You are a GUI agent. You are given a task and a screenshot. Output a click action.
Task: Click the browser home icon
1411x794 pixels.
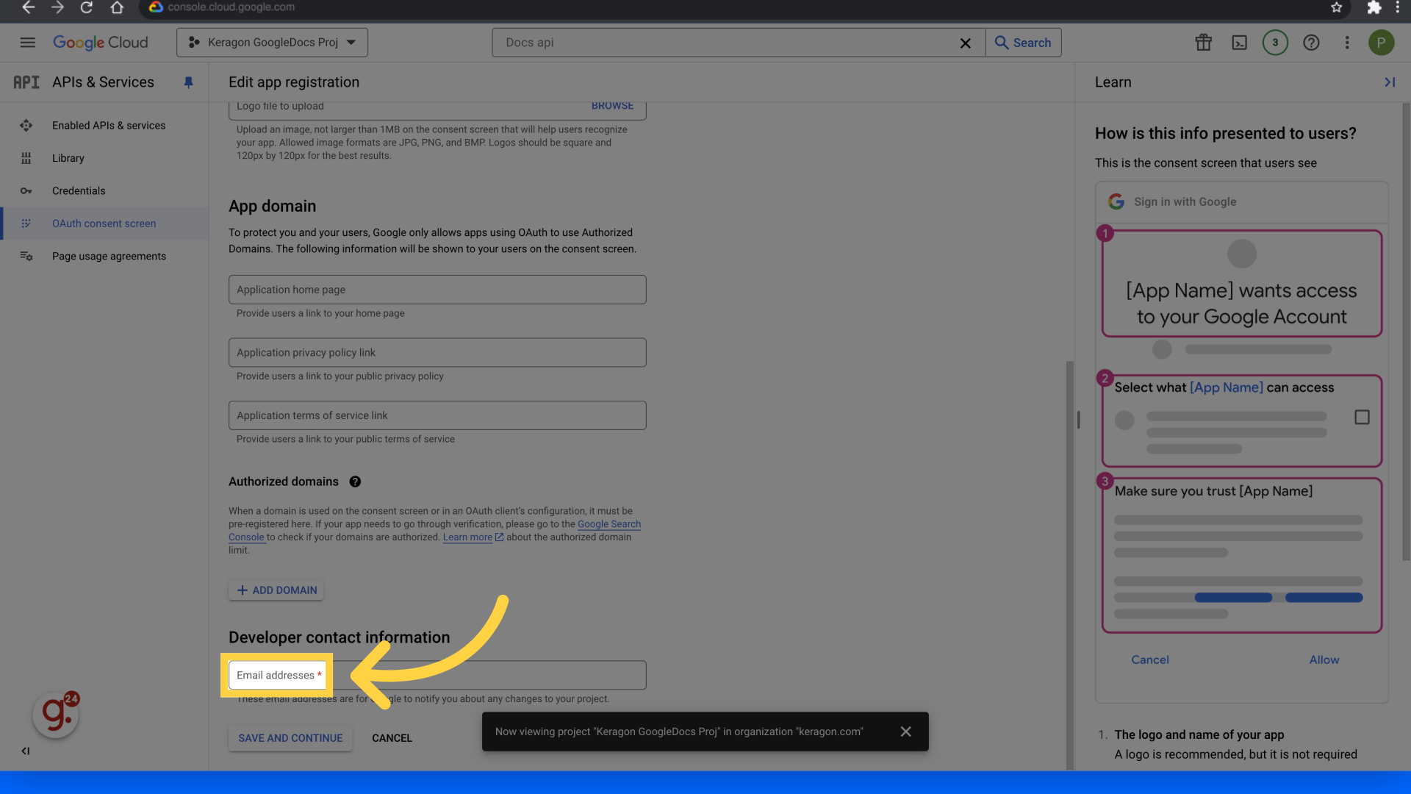117,7
